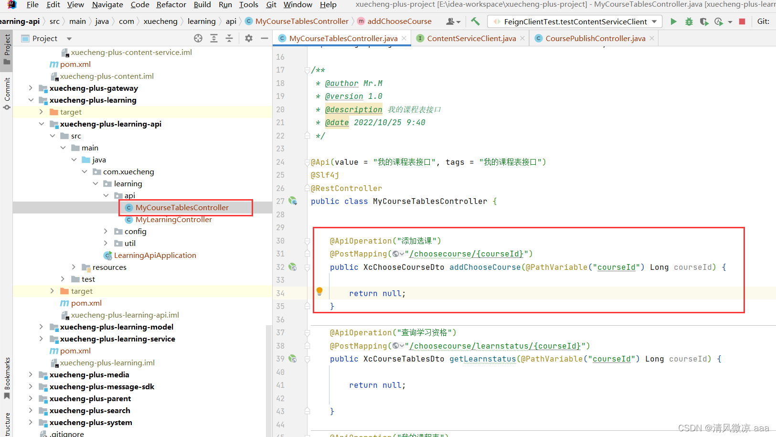
Task: Switch to CoursePublishController.java tab
Action: tap(595, 38)
